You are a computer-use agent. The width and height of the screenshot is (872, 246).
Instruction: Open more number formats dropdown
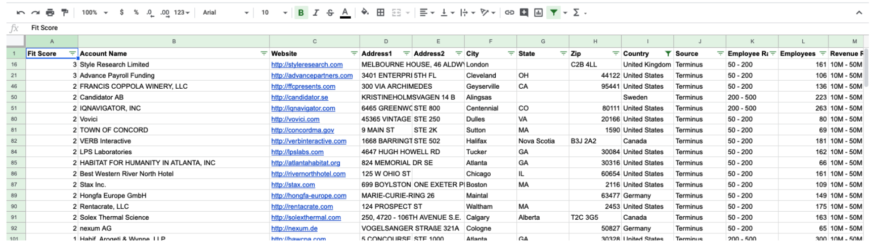click(182, 13)
